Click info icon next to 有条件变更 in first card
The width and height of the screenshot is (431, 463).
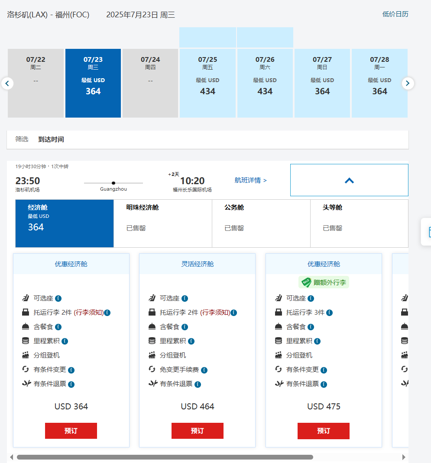(x=71, y=370)
